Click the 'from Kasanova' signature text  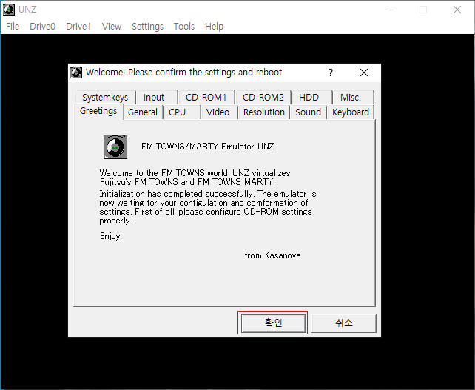pos(272,255)
